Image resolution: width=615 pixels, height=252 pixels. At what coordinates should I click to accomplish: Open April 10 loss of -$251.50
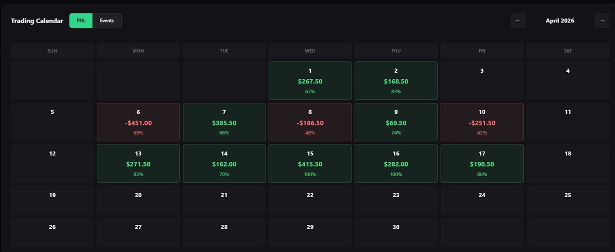[482, 122]
